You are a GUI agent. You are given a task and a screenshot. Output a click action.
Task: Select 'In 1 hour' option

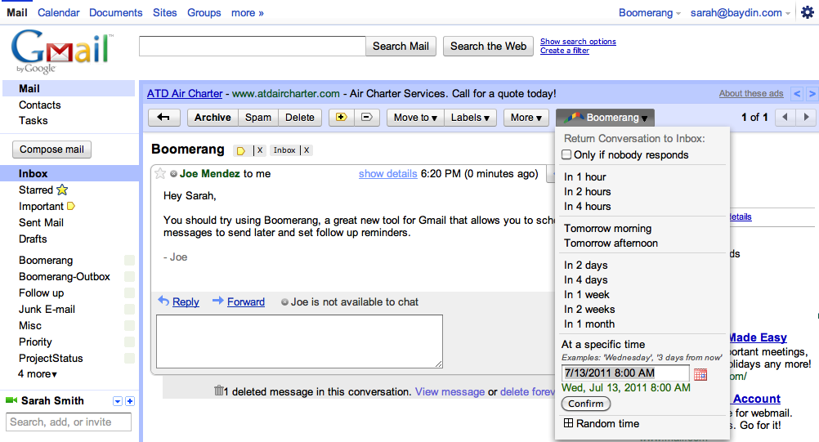pyautogui.click(x=585, y=177)
